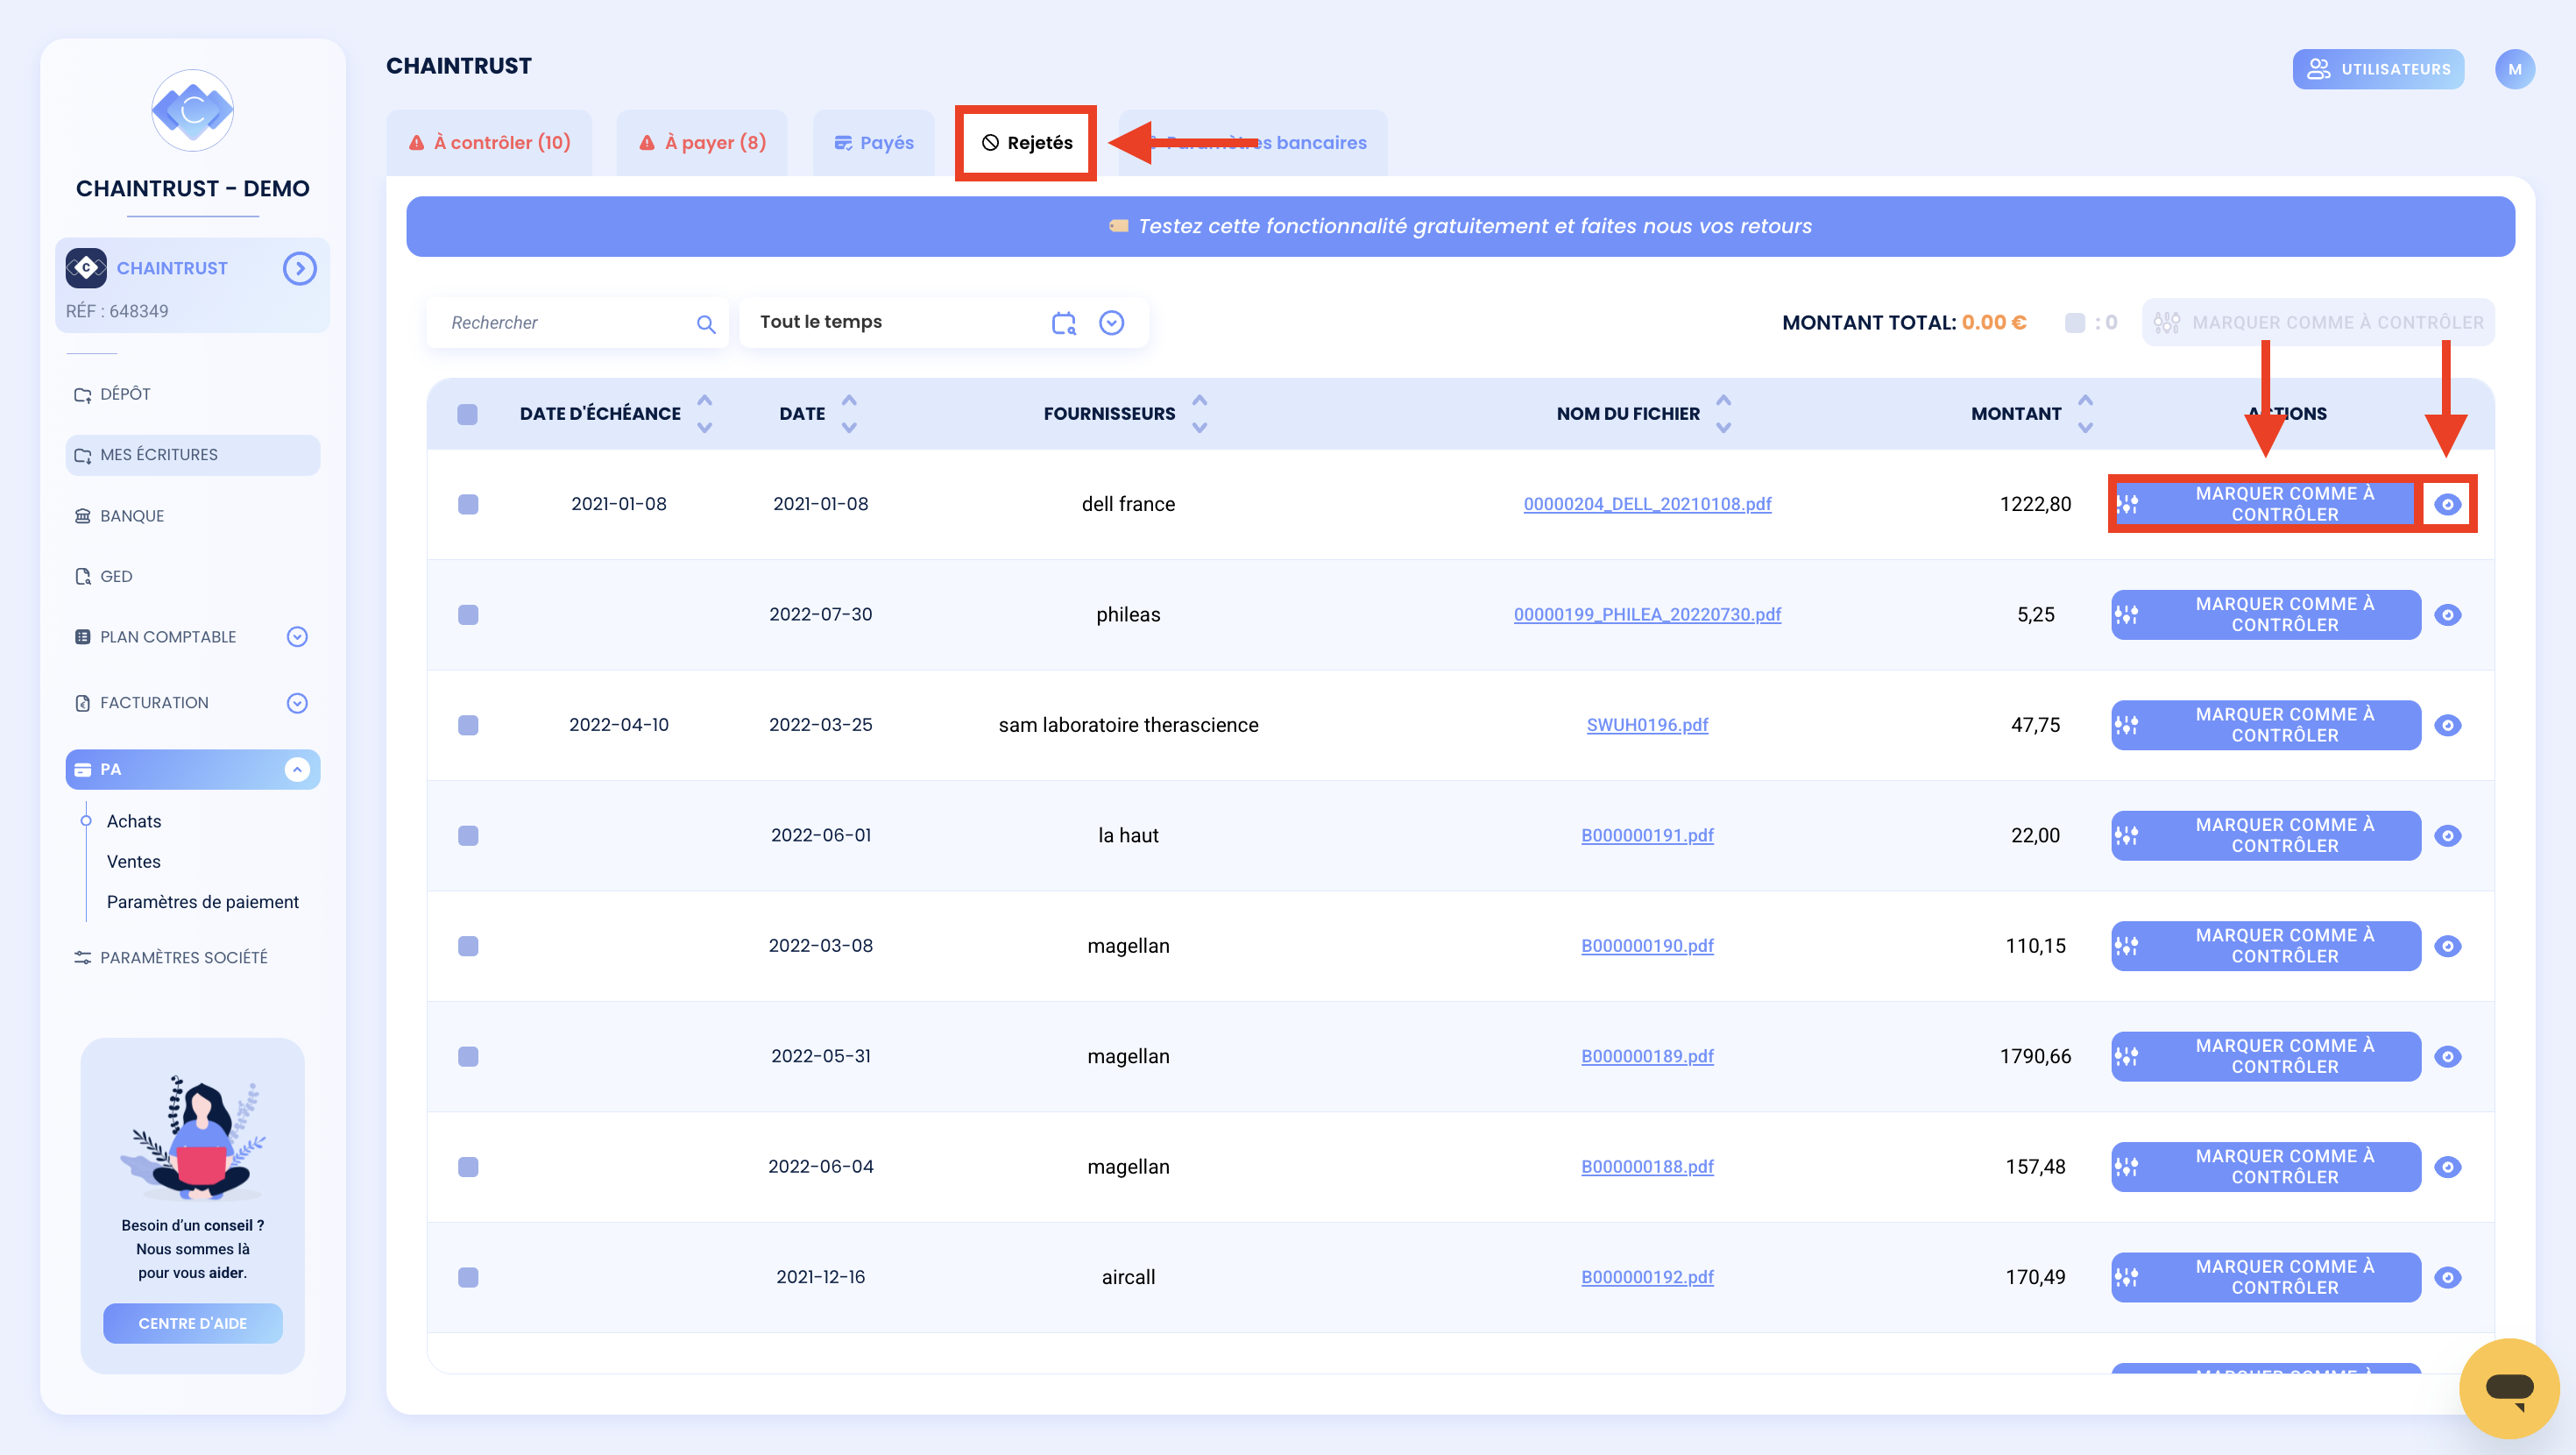Open file 00000204_DELL_20210108.pdf
The height and width of the screenshot is (1455, 2576).
click(1647, 504)
